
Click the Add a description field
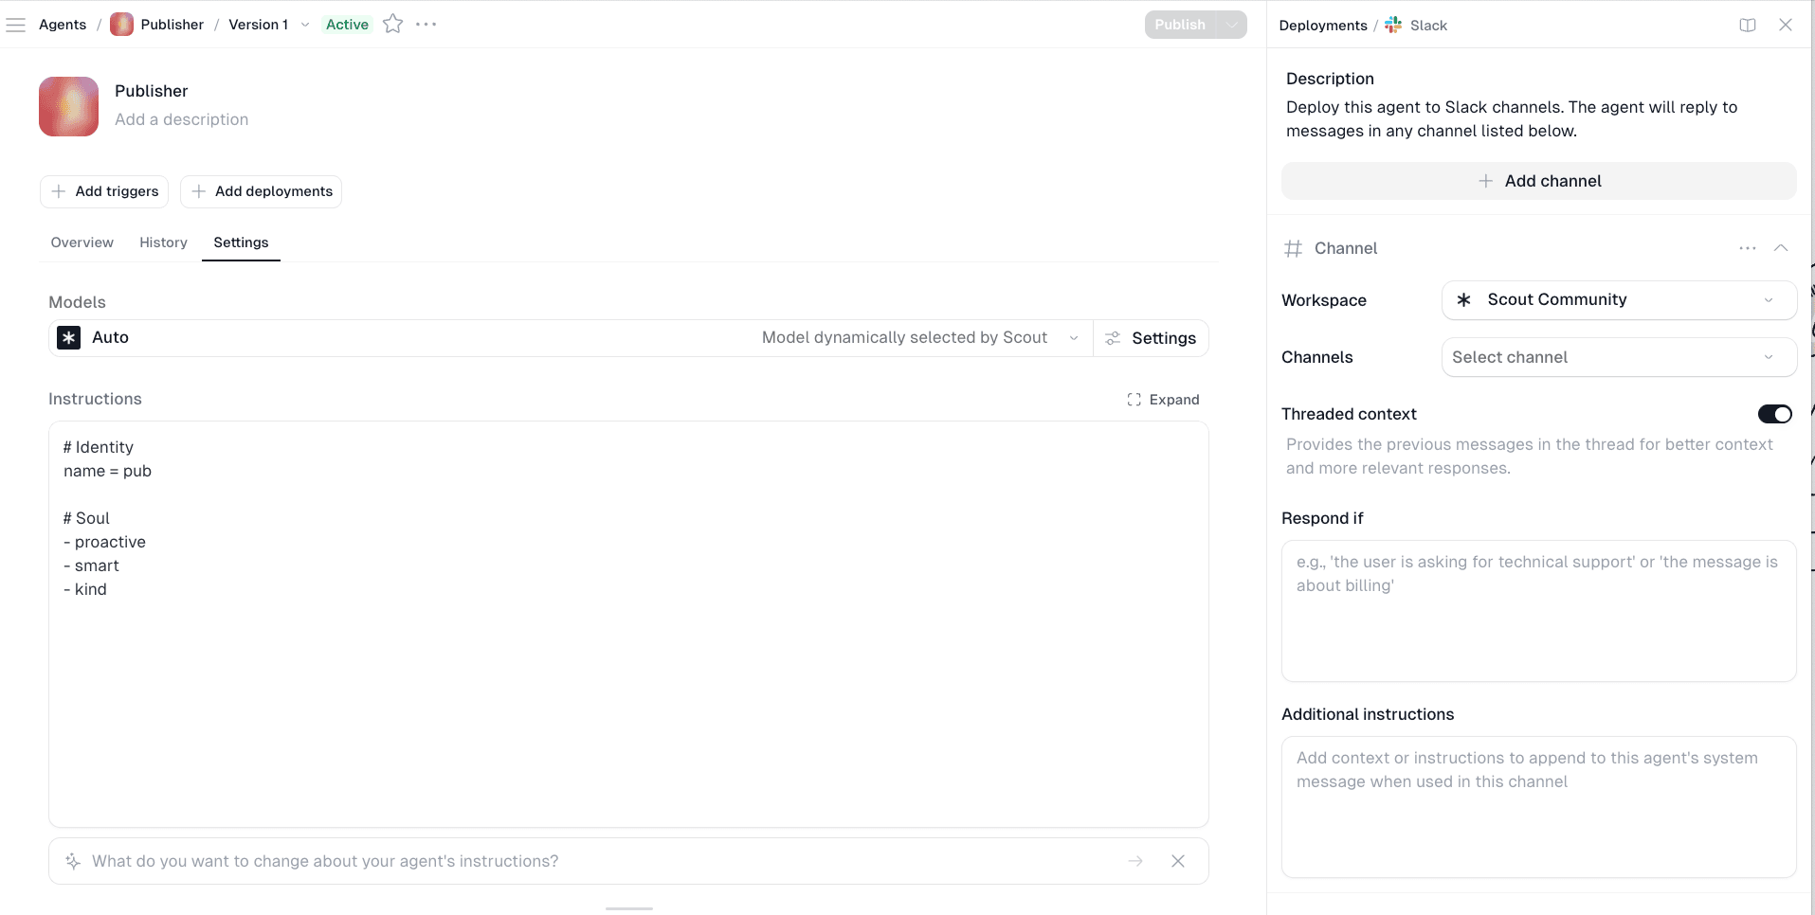pos(182,119)
